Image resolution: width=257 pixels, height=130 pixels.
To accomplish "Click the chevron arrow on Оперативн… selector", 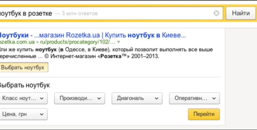I will click(x=214, y=98).
